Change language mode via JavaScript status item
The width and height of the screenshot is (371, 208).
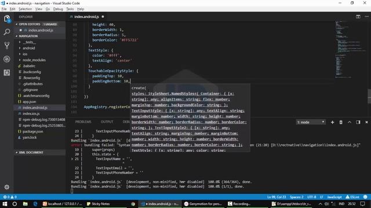[334, 197]
